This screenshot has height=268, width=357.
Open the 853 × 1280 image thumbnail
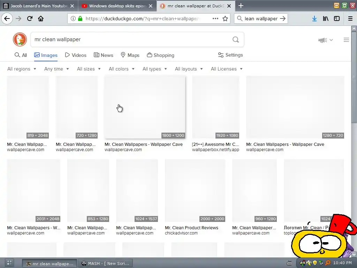(88, 191)
